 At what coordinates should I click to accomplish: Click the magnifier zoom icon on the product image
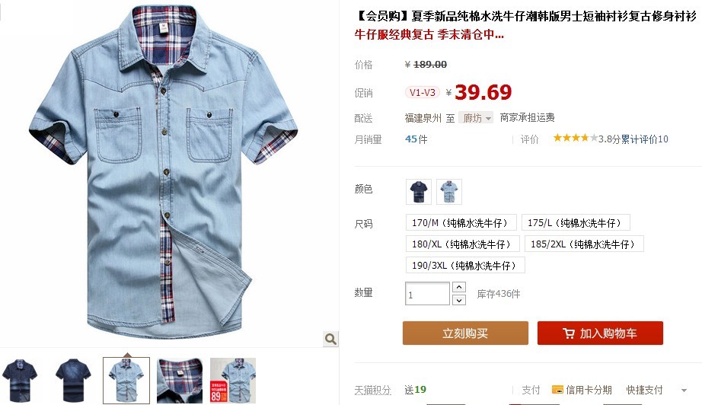(x=330, y=339)
